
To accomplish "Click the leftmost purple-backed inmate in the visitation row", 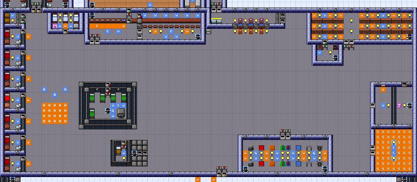I will (240, 21).
